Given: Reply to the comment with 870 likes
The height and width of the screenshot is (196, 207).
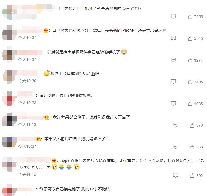Looking at the screenshot, I should (x=175, y=125).
